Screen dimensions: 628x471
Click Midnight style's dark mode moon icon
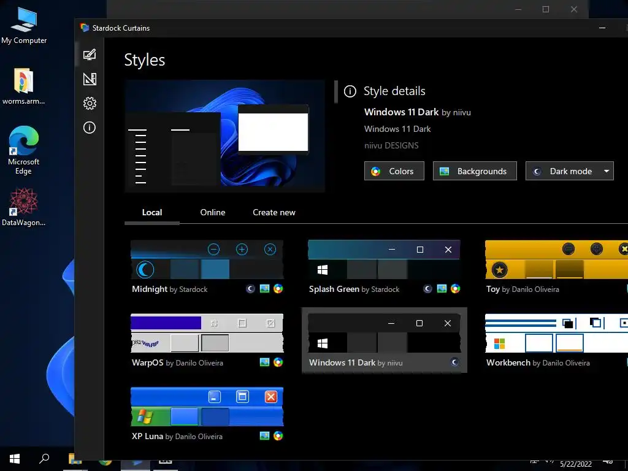point(250,289)
